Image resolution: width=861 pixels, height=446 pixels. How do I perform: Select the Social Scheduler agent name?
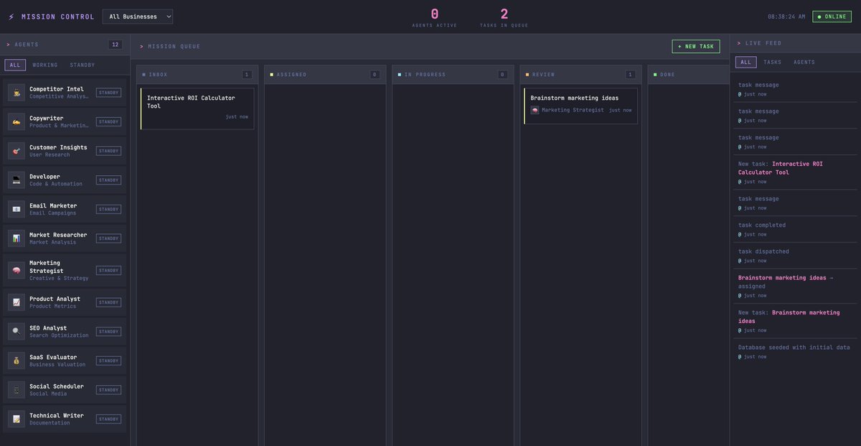(x=57, y=386)
